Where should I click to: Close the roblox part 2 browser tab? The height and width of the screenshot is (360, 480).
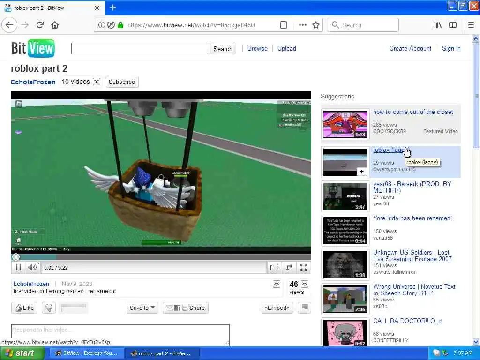97,8
